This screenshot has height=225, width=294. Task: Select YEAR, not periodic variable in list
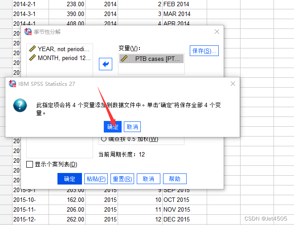click(x=59, y=49)
